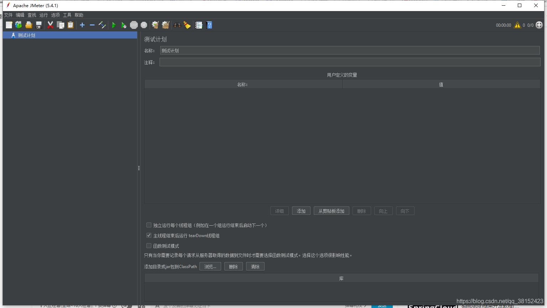
Task: Shut down the test gracefully
Action: [x=144, y=25]
